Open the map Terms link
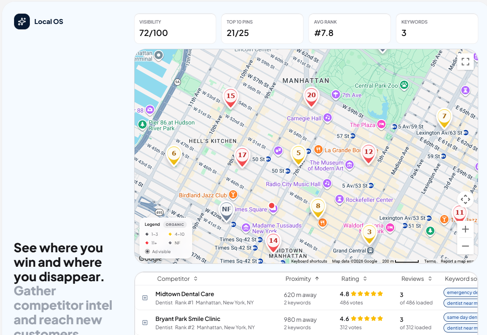This screenshot has height=335, width=487. point(430,261)
